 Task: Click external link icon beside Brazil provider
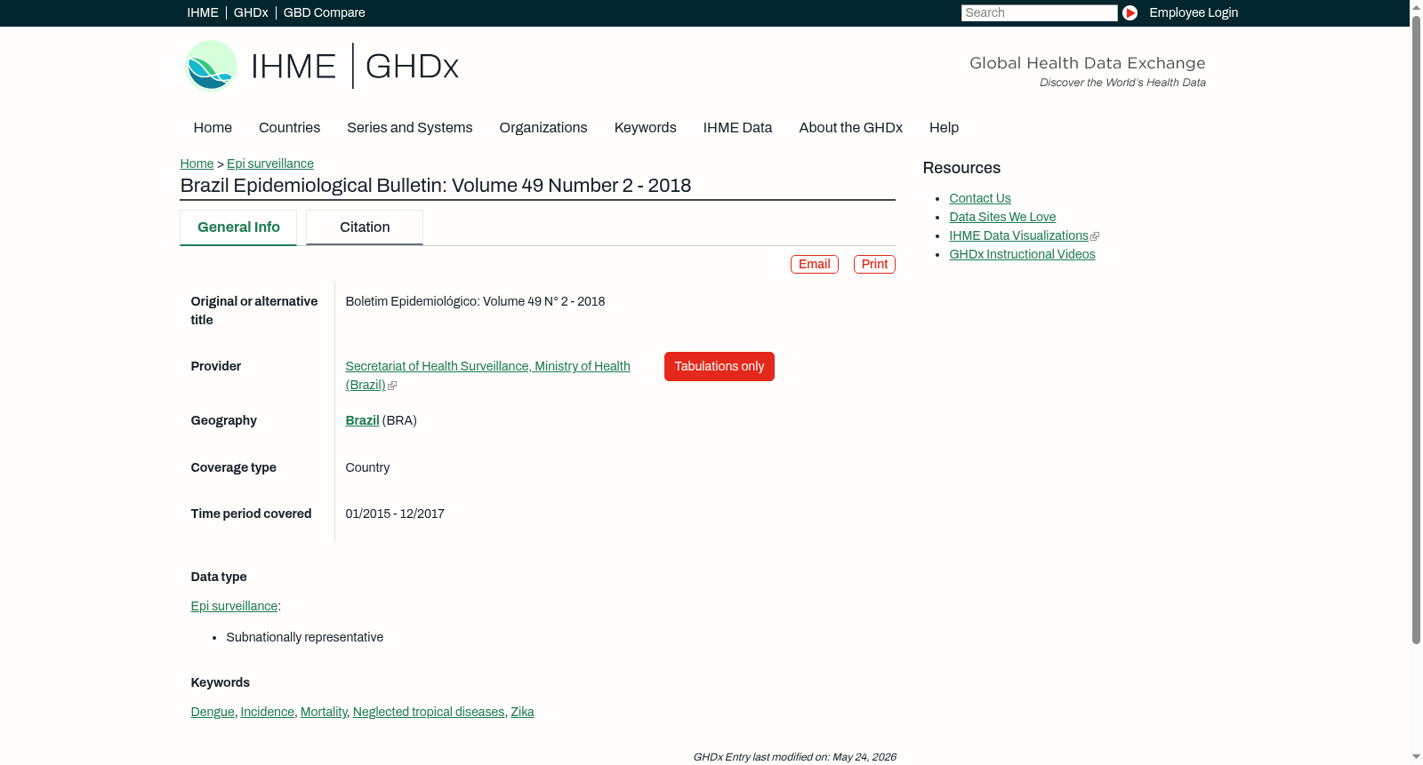click(392, 386)
